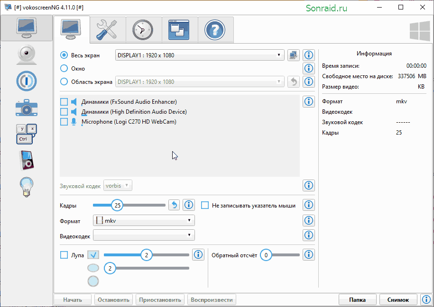Enable Динамики FxSound Audio Enhancer checkbox
Image resolution: width=434 pixels, height=307 pixels.
(x=64, y=102)
